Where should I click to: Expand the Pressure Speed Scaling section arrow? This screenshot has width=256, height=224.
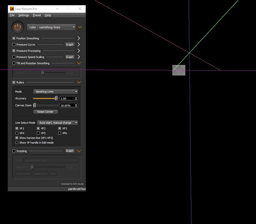coord(79,57)
